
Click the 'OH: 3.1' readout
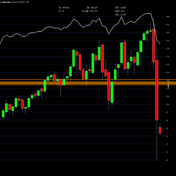(120, 11)
